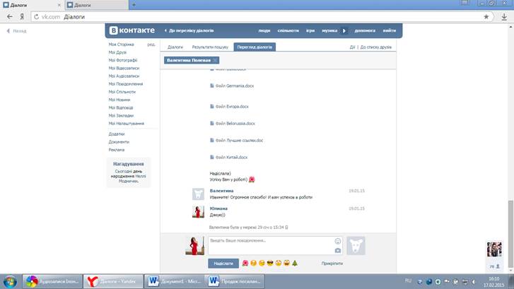Click the friend photo thumbnail above the online counter
The width and height of the screenshot is (514, 289).
[x=494, y=249]
